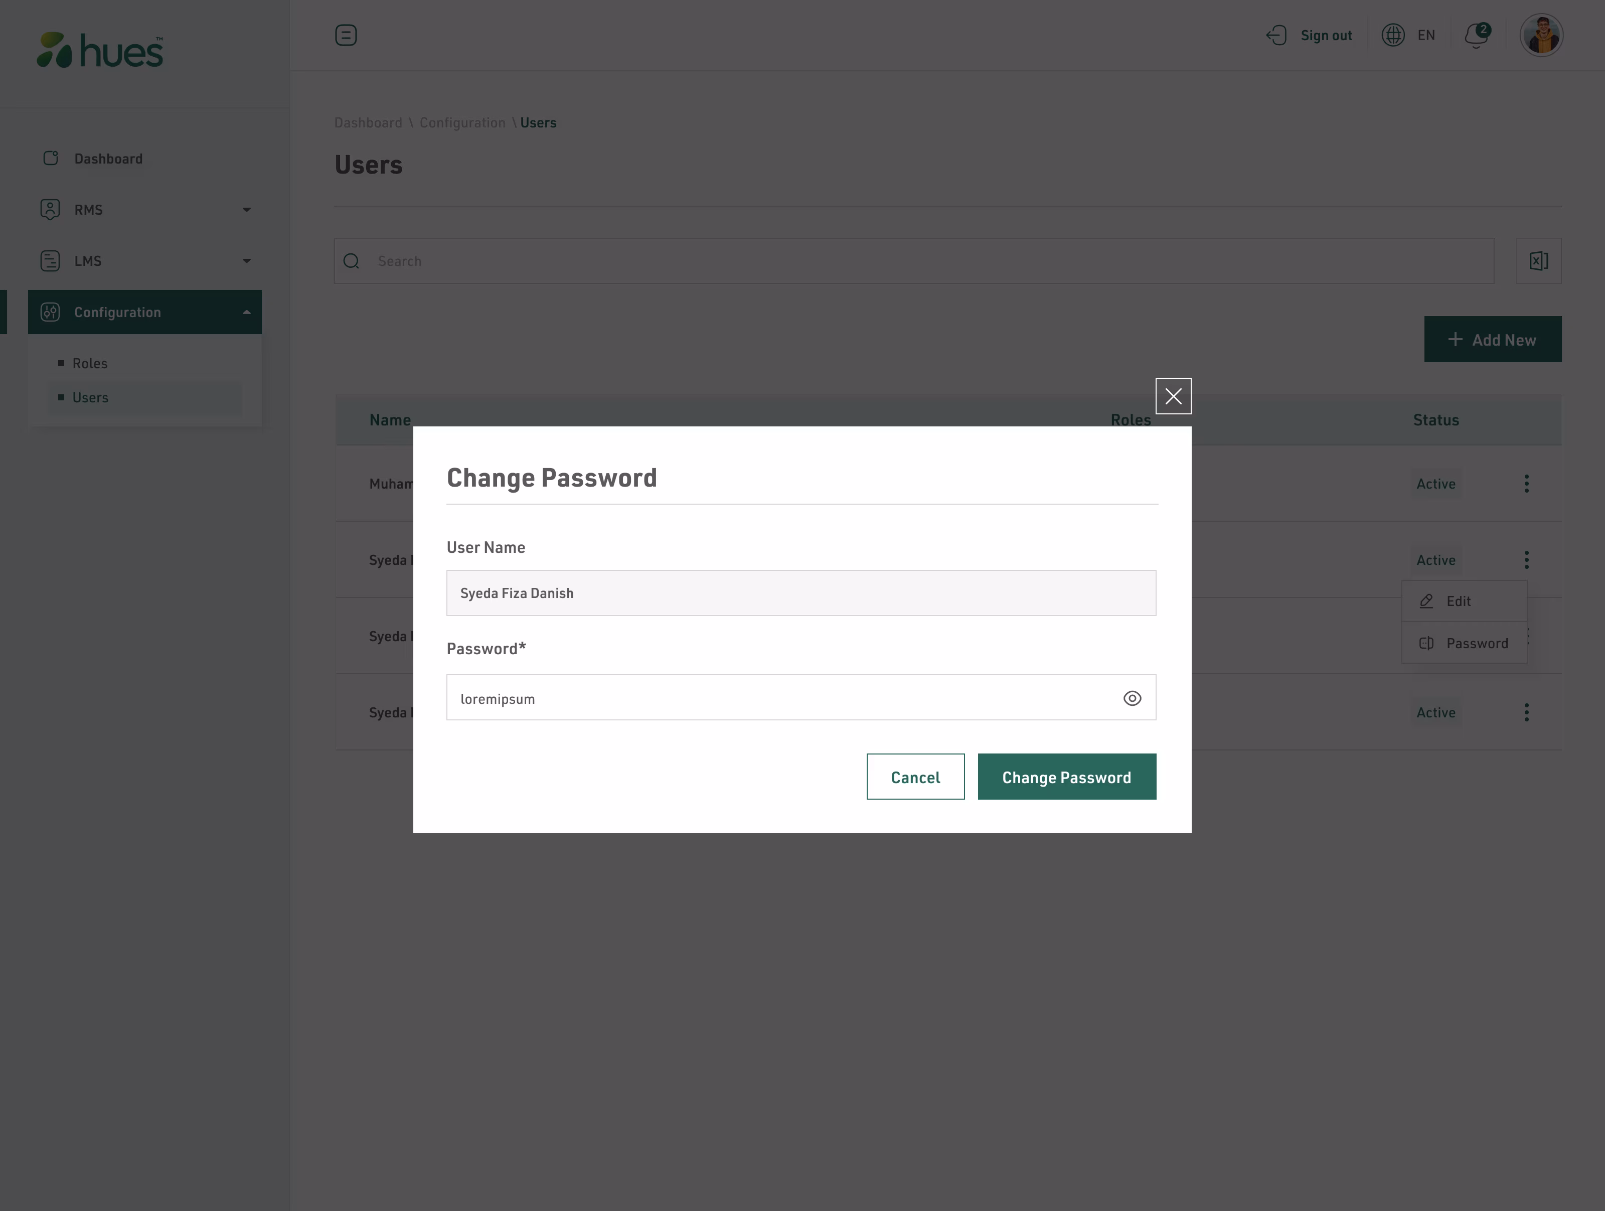Toggle password visibility eye icon
Image resolution: width=1605 pixels, height=1211 pixels.
pos(1132,698)
